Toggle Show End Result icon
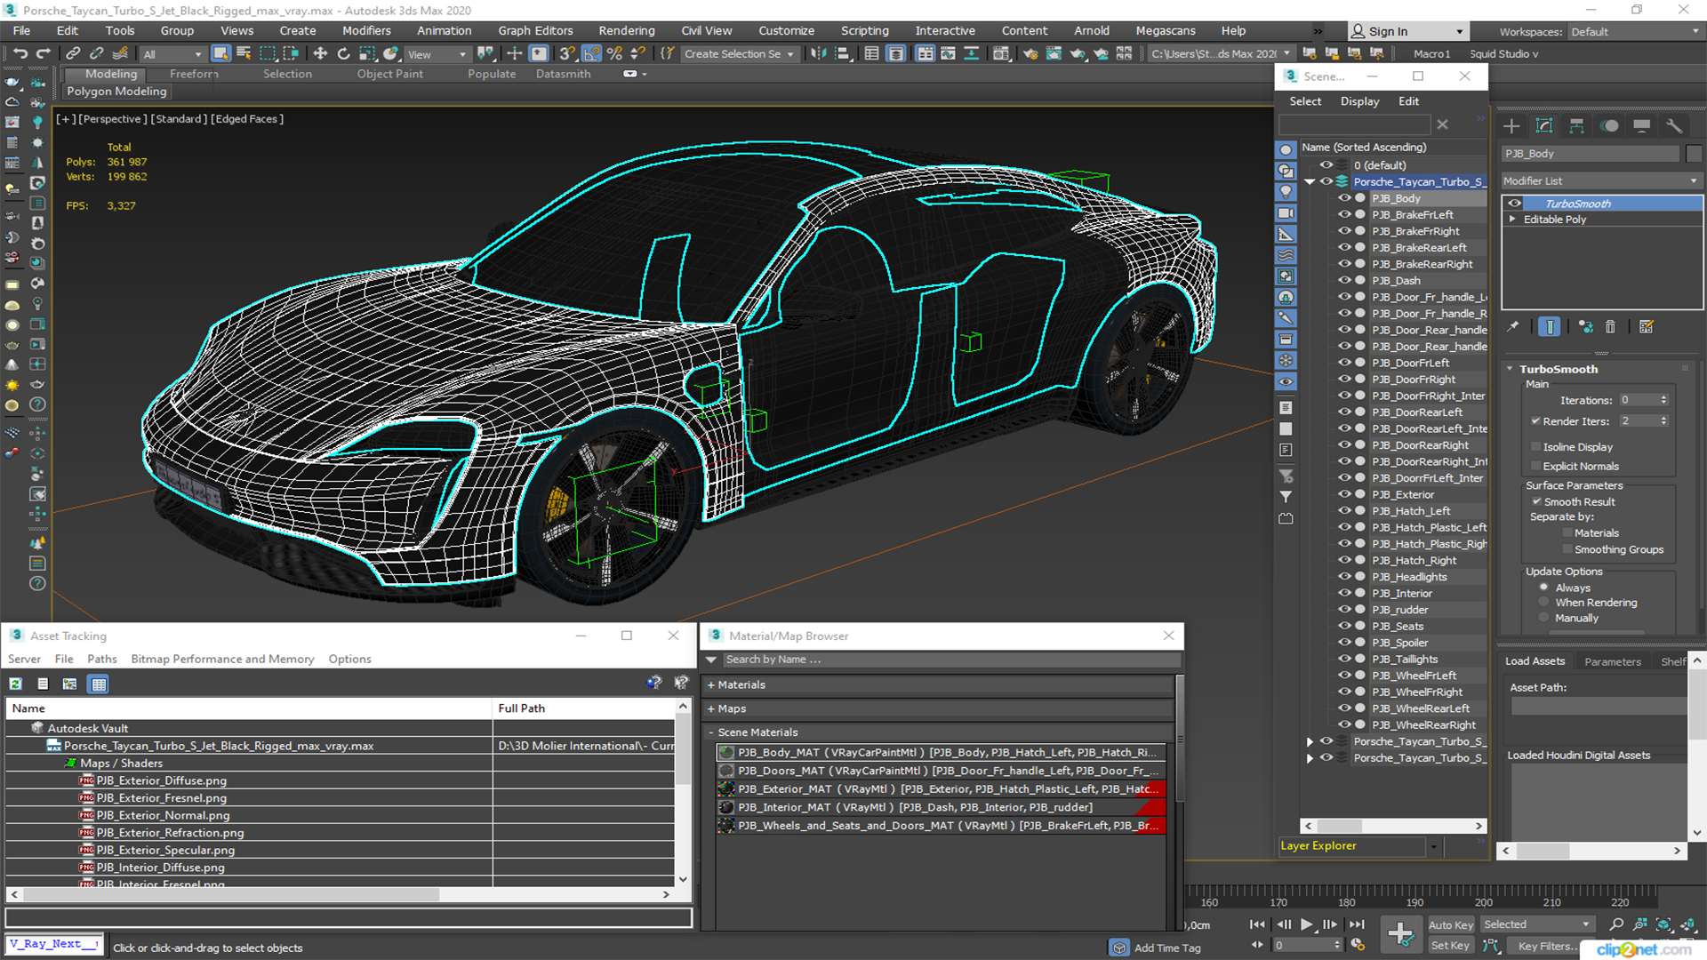The width and height of the screenshot is (1707, 960). point(1549,327)
